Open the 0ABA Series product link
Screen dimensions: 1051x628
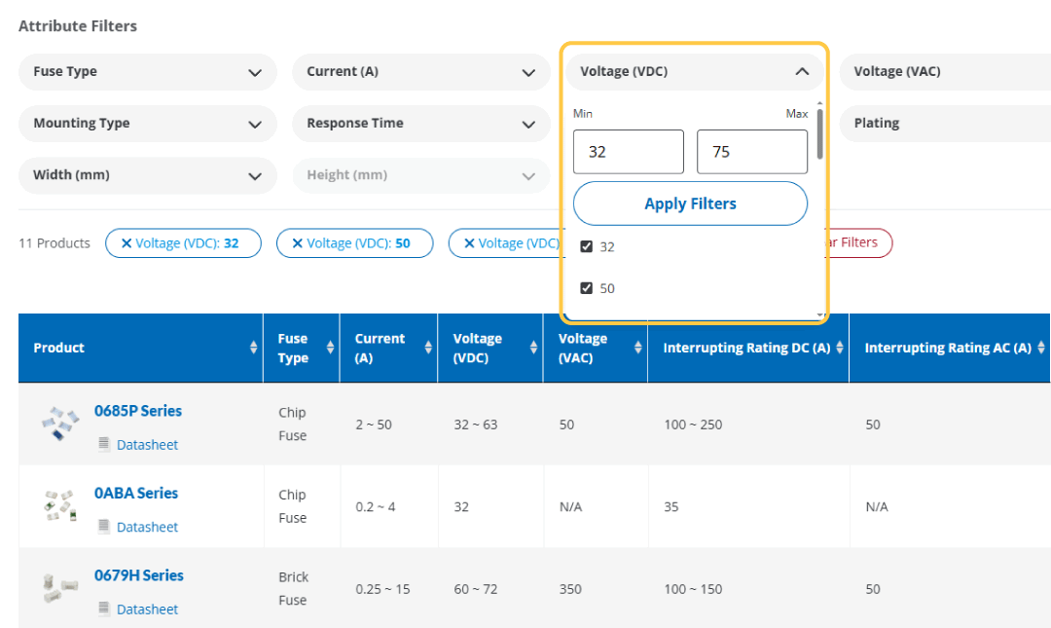pyautogui.click(x=136, y=493)
